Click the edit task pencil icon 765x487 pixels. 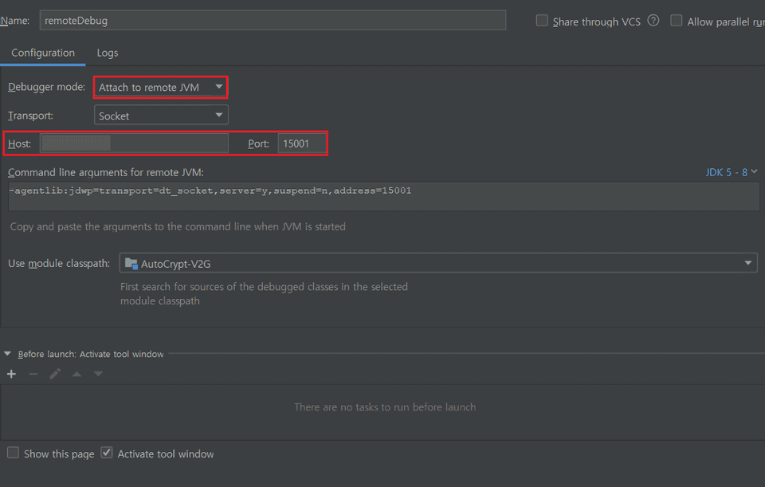click(55, 374)
